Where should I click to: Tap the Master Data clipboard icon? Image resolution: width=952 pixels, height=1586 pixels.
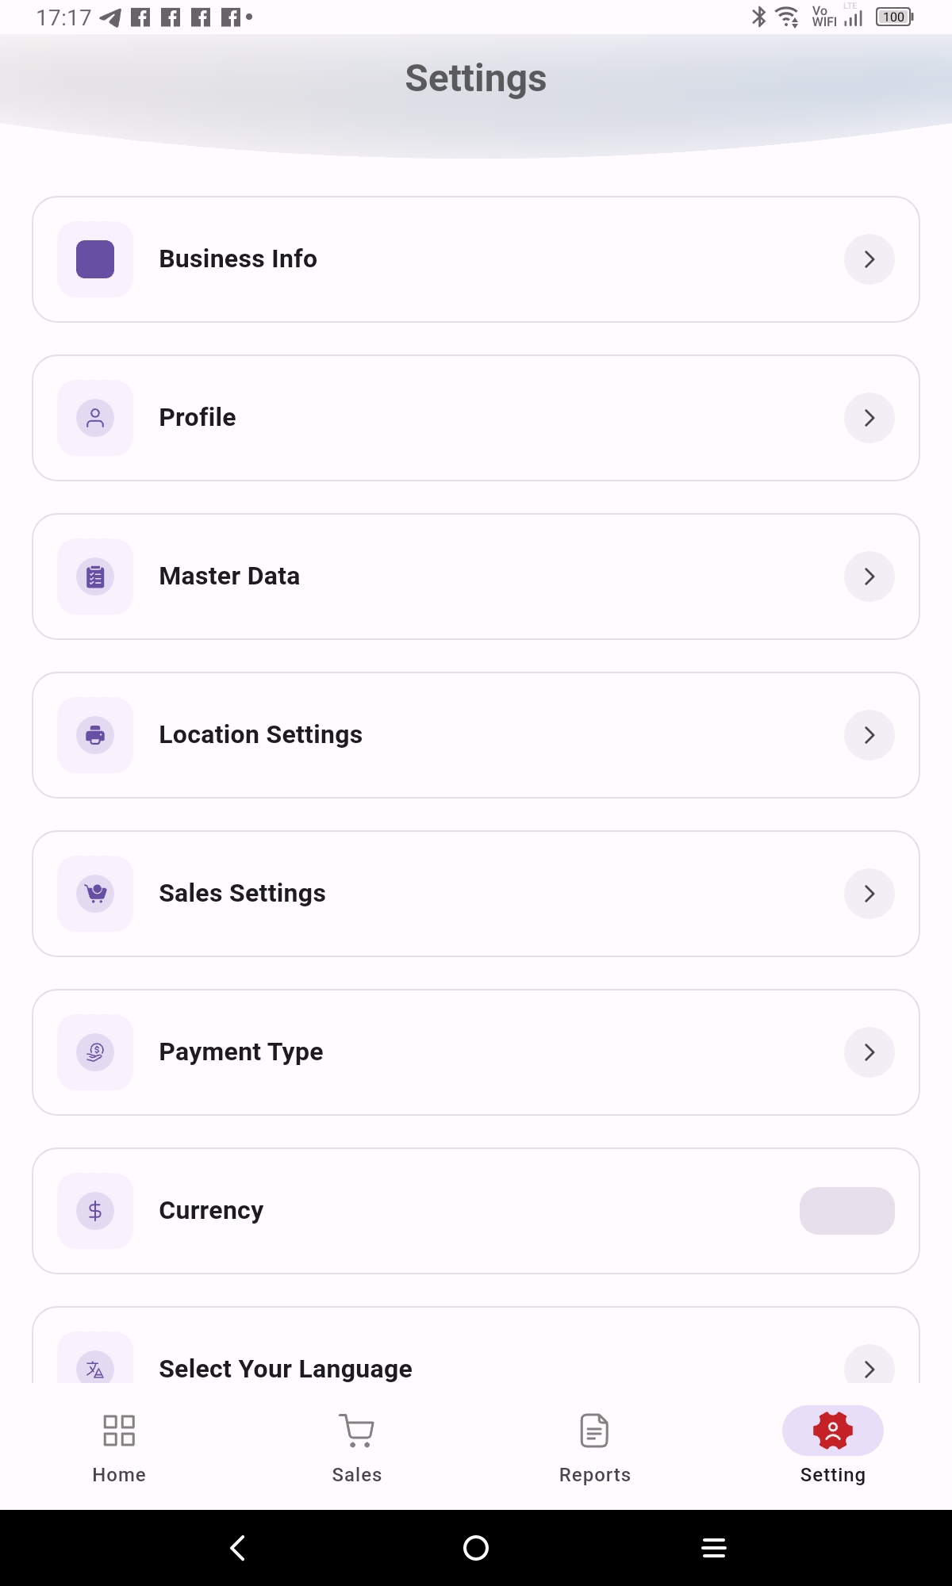coord(95,577)
